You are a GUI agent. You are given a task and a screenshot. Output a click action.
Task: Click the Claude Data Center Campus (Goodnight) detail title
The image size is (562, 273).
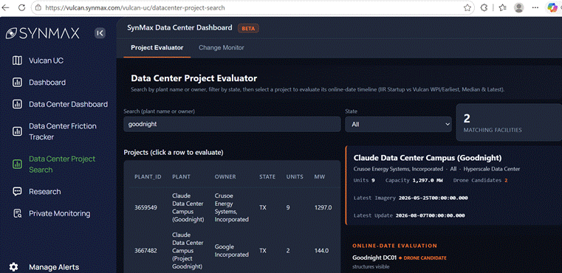pyautogui.click(x=428, y=158)
